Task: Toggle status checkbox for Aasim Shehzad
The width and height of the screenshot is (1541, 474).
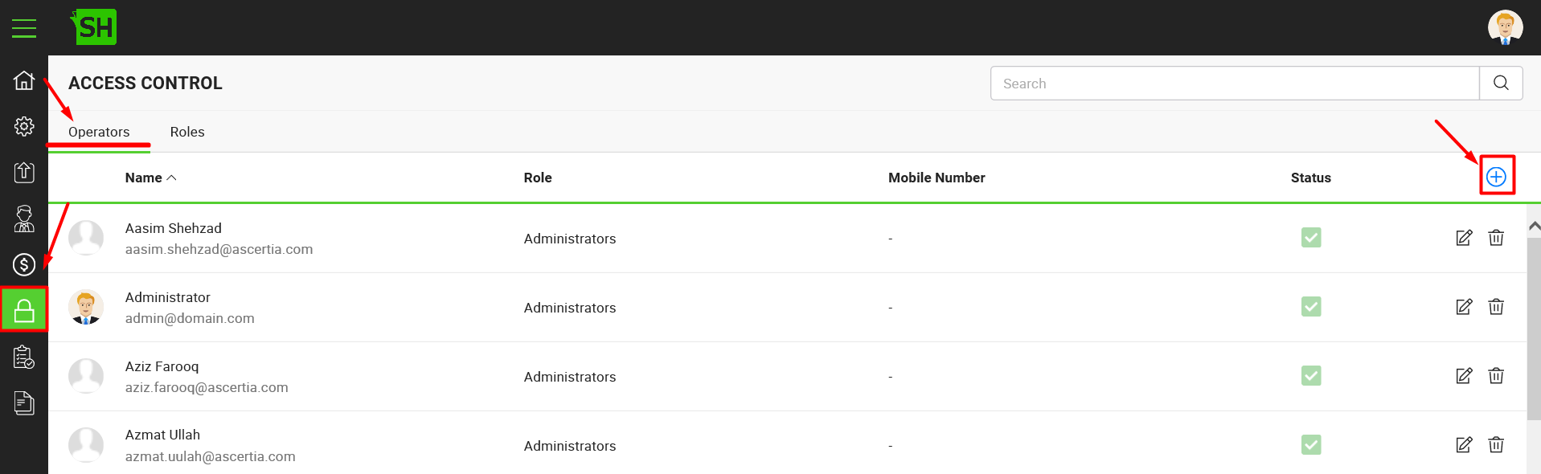Action: (x=1311, y=238)
